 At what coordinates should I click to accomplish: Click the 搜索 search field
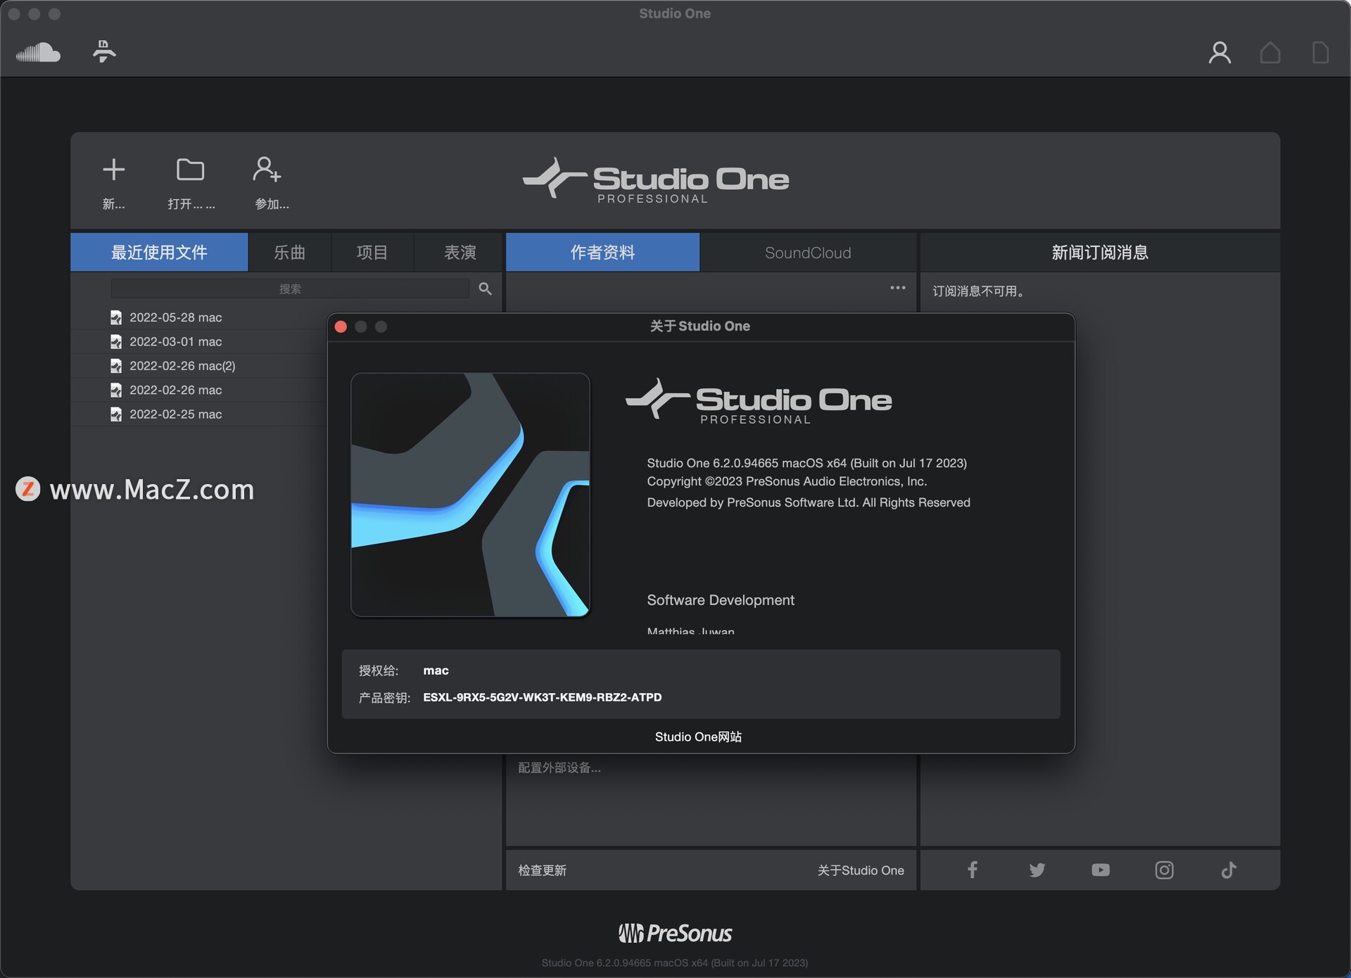click(x=290, y=288)
